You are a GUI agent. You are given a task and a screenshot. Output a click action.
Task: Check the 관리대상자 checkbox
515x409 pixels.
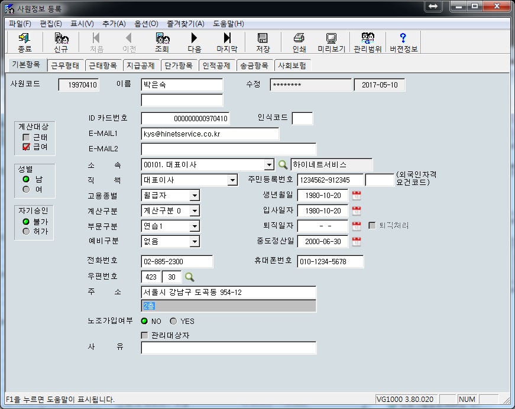click(145, 335)
